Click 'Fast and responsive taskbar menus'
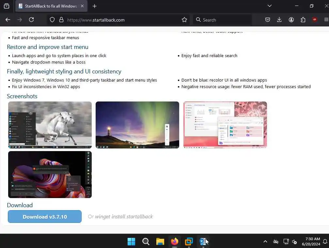Viewport: 329px width, 248px height. pyautogui.click(x=46, y=38)
